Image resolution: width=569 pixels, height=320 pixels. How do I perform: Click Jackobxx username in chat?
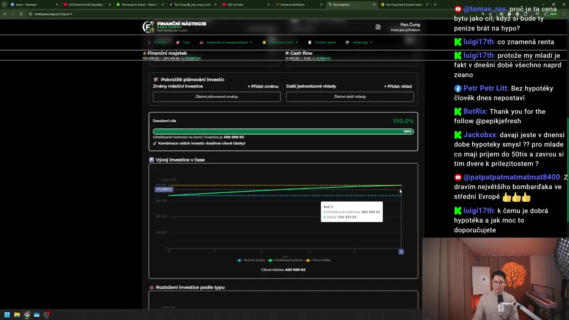click(481, 135)
